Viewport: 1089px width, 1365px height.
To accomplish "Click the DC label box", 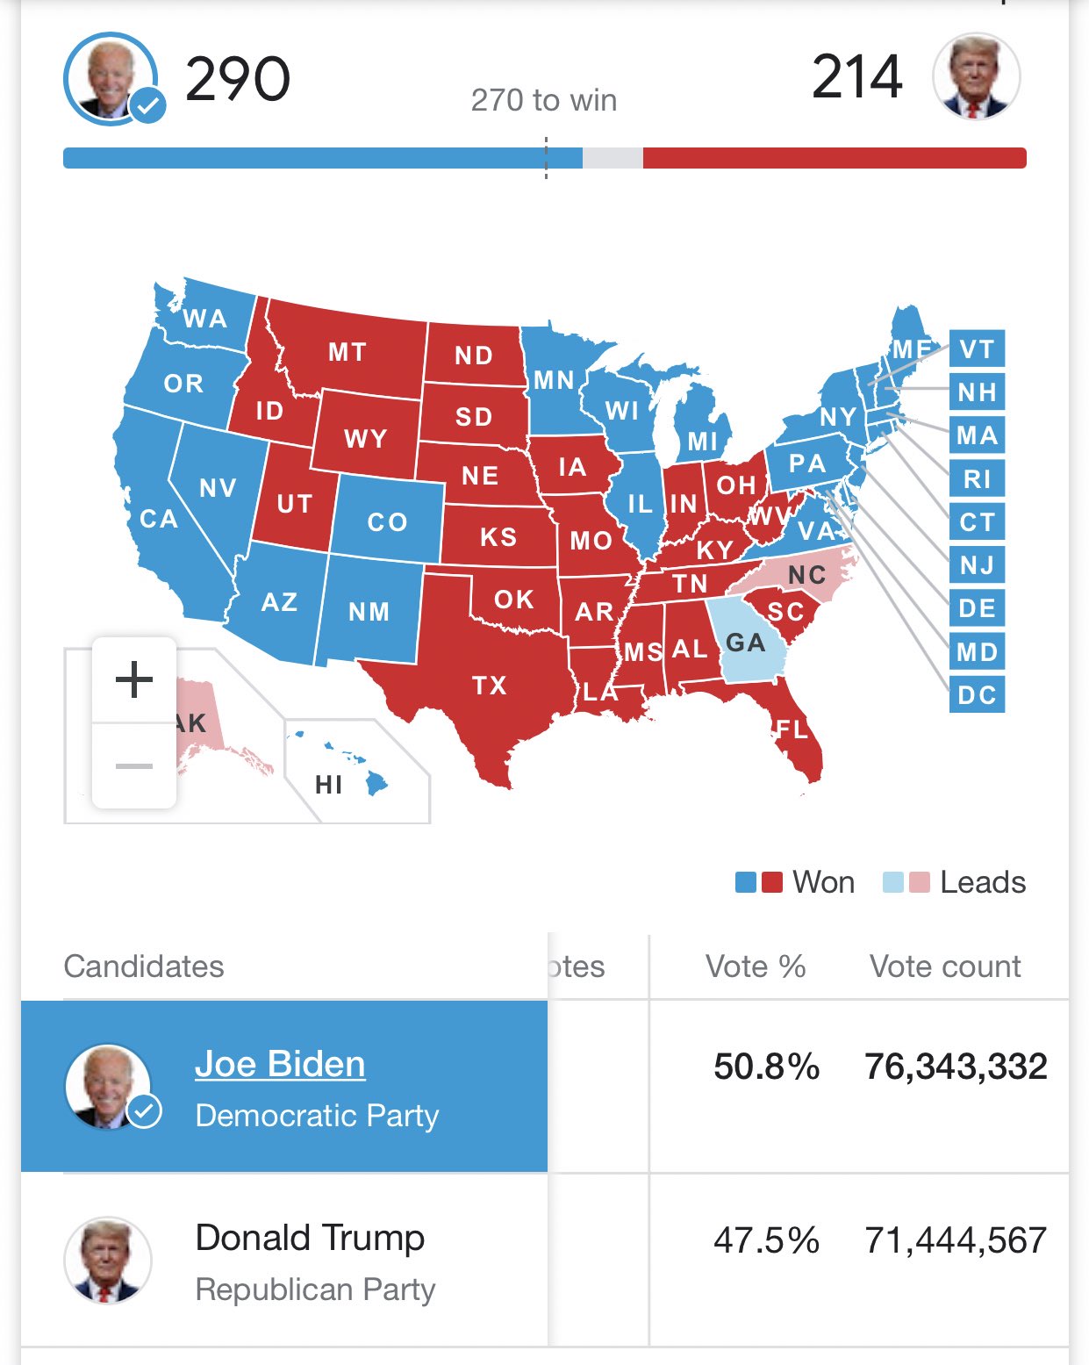I will click(977, 695).
